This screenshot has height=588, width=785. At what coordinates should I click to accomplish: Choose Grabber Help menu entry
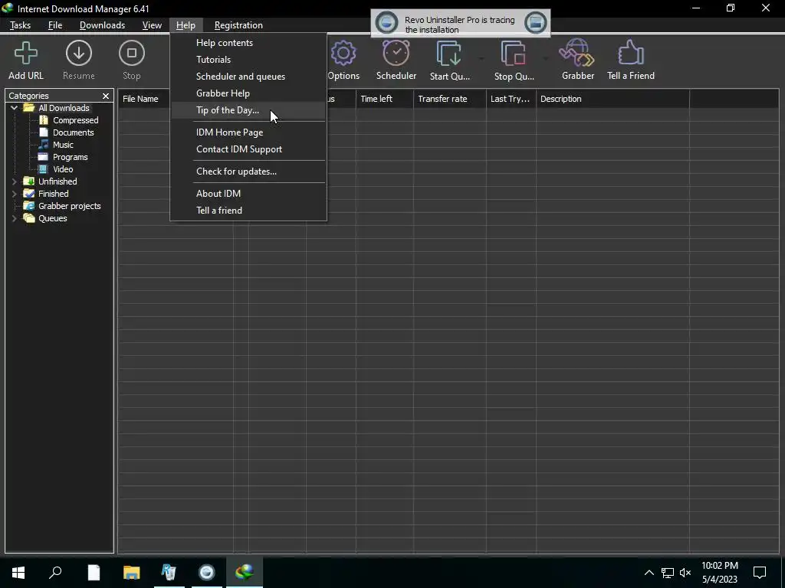click(248, 93)
